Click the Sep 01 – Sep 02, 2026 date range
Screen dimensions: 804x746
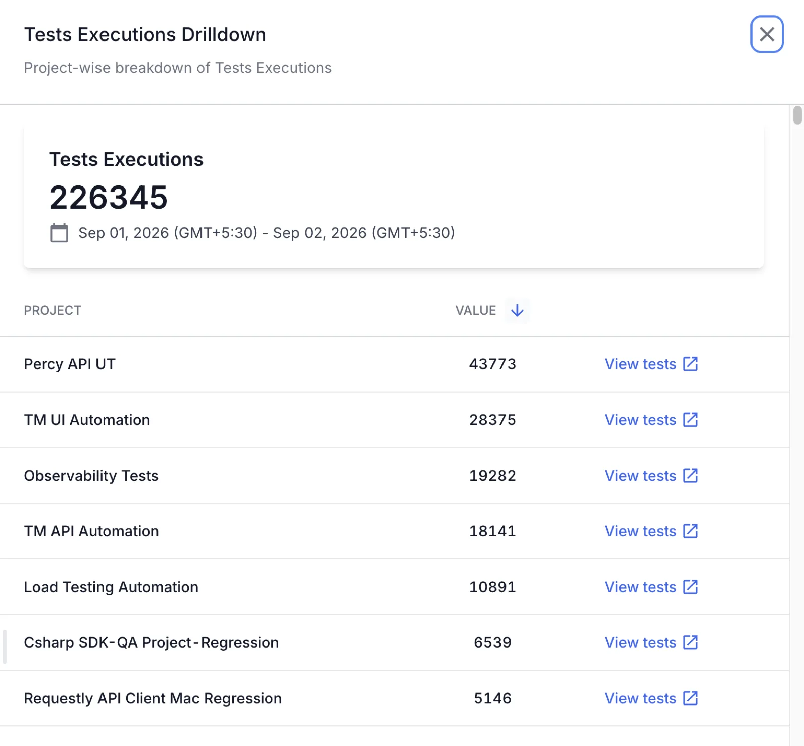click(x=266, y=233)
